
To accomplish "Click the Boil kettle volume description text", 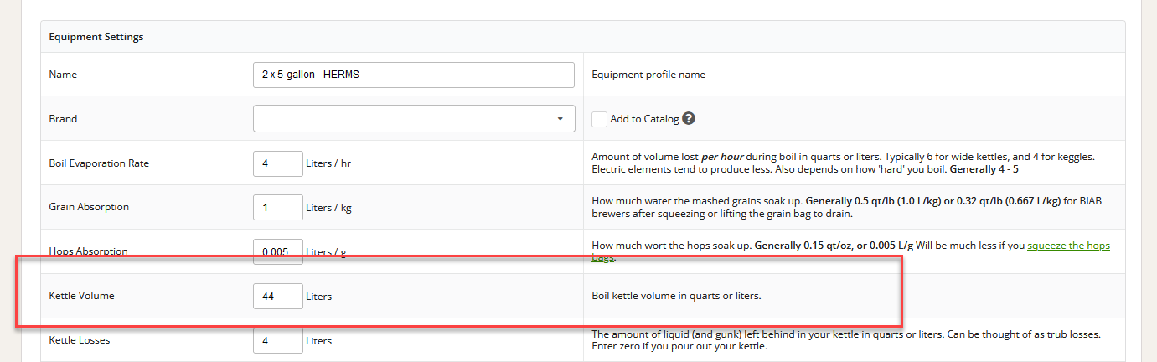I will pos(676,297).
